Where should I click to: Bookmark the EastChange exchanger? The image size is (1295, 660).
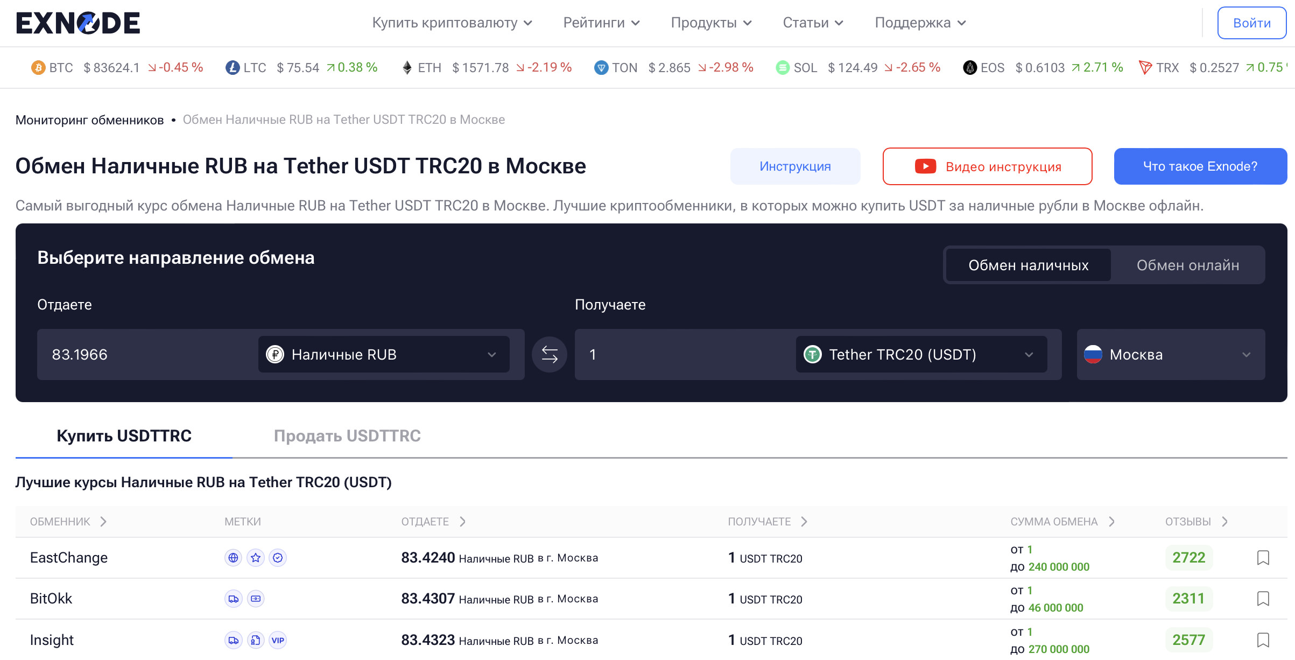tap(1263, 558)
